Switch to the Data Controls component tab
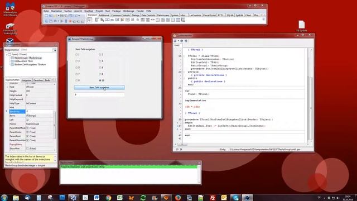357x201 pixels. (x=148, y=15)
